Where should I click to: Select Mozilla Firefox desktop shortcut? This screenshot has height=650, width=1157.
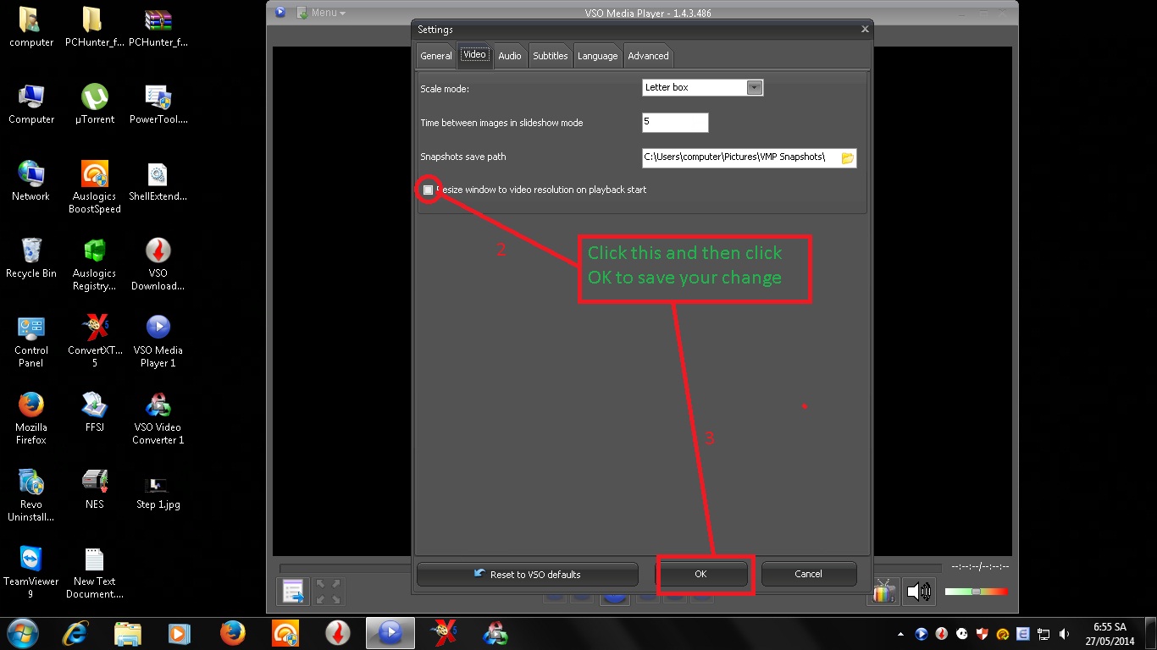31,418
